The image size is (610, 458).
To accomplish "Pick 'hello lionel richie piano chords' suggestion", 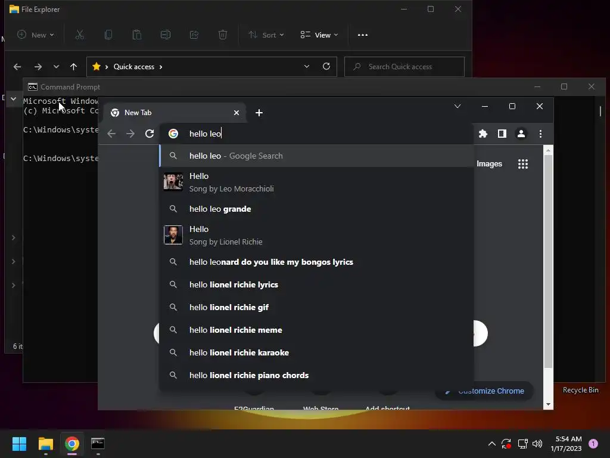I will (x=317, y=375).
